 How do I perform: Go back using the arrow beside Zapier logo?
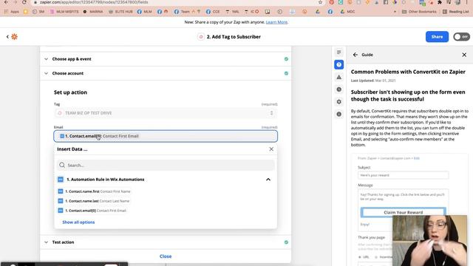point(7,37)
